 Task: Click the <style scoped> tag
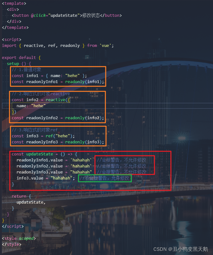point(19,238)
